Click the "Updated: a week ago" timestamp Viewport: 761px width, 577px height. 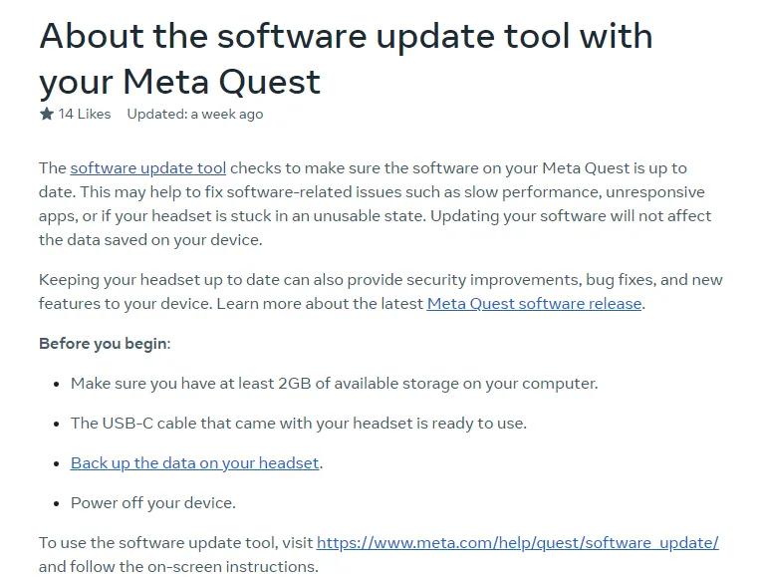pyautogui.click(x=195, y=114)
